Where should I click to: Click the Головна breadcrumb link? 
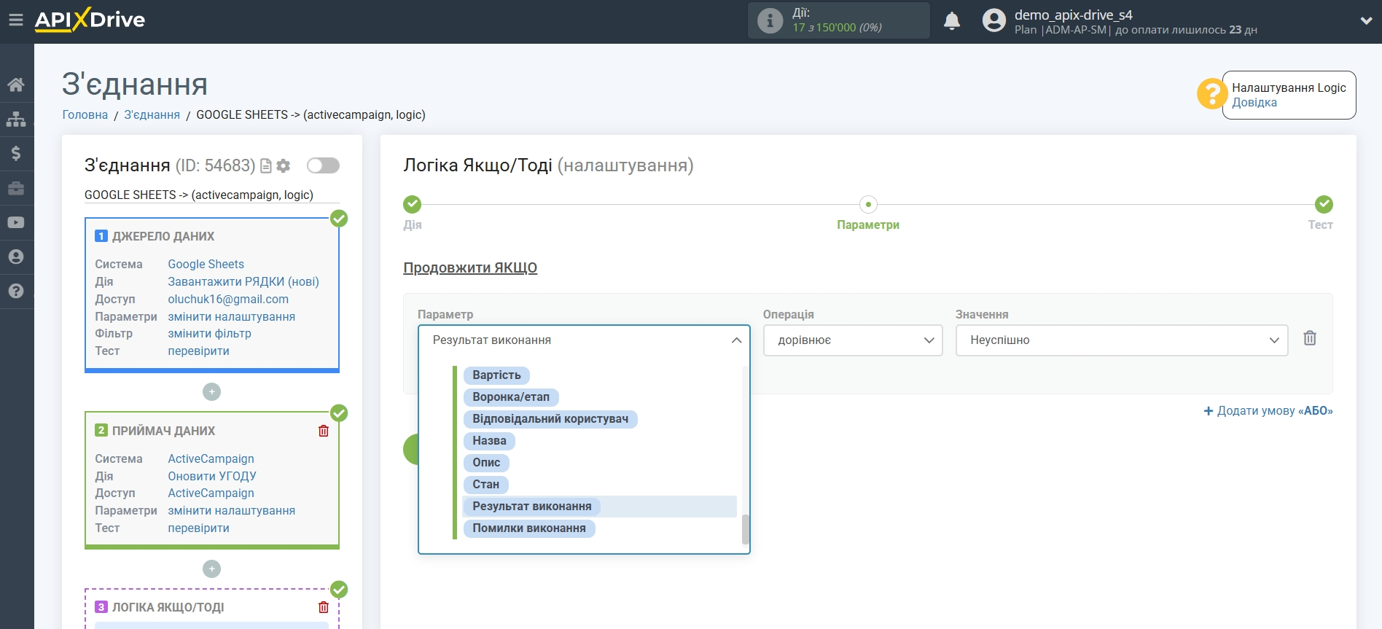click(85, 114)
